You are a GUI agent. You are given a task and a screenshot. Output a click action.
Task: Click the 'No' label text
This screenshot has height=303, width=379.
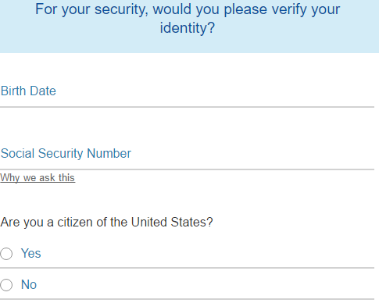[x=29, y=284]
